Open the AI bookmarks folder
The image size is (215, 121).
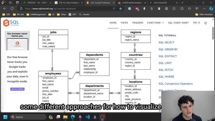pyautogui.click(x=51, y=15)
